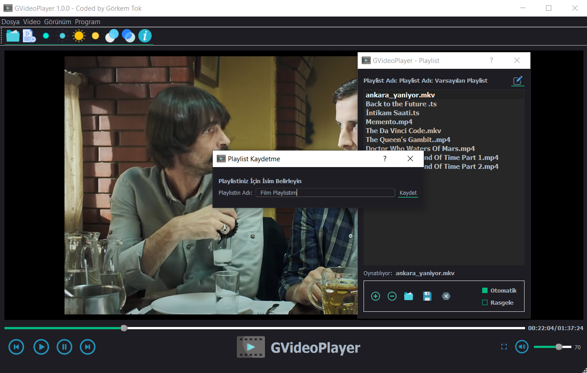Save the playlist with the floppy disk icon
This screenshot has height=373, width=587.
427,296
